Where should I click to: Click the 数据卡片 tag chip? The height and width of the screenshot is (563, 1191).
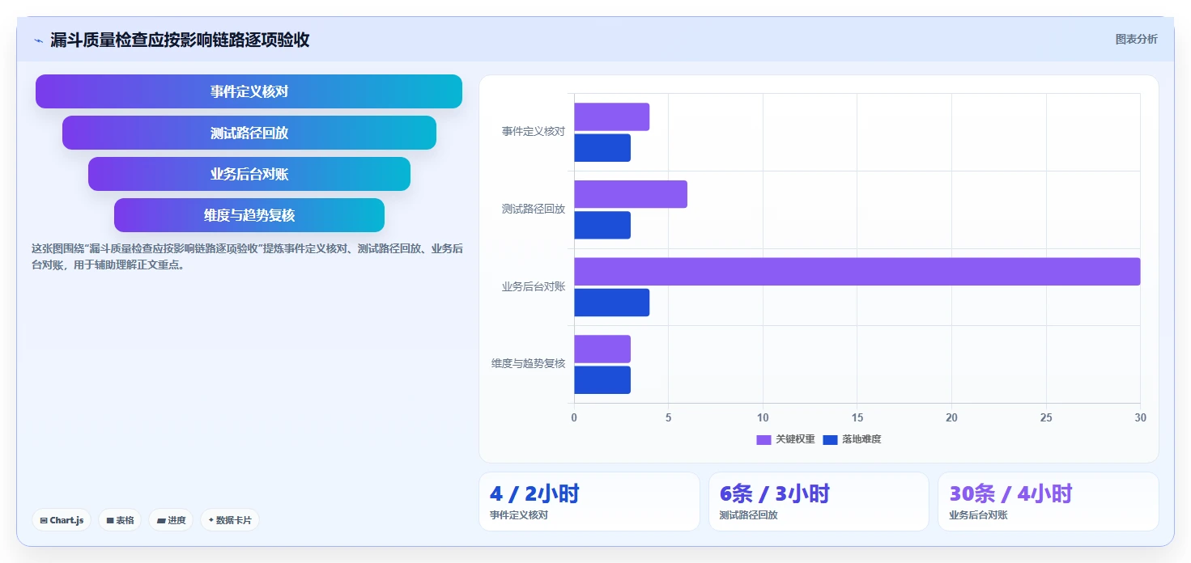tap(230, 520)
